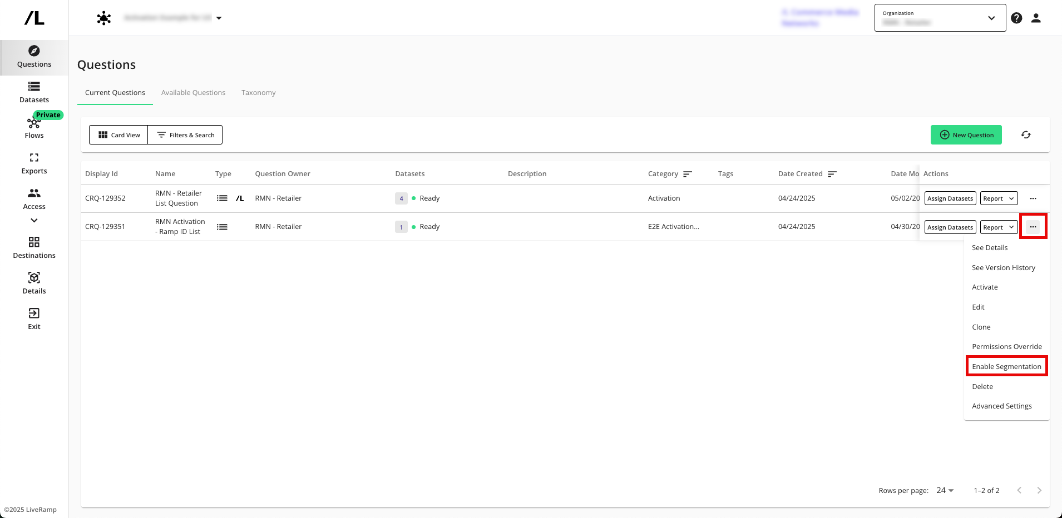Open the Exports sidebar icon
Screen dimensions: 1062x518
34,163
